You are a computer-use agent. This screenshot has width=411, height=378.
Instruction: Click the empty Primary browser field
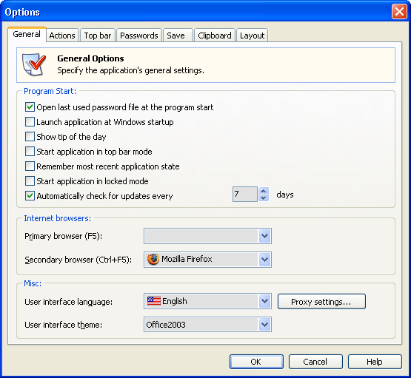tap(201, 236)
